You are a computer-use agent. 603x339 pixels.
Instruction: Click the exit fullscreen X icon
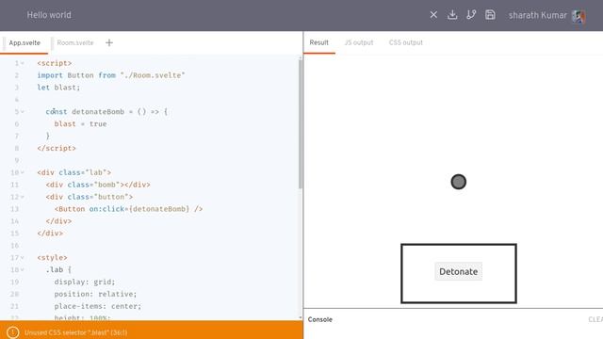(x=433, y=15)
